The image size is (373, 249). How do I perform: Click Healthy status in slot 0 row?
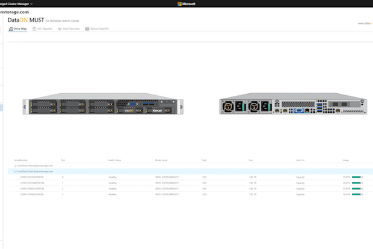[x=112, y=177]
